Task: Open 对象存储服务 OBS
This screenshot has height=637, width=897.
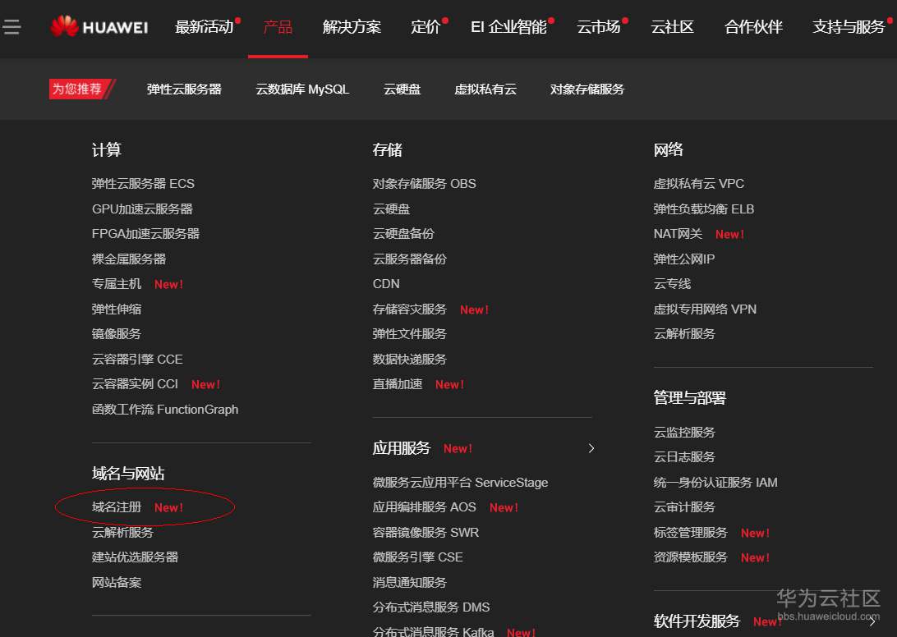Action: (x=425, y=184)
